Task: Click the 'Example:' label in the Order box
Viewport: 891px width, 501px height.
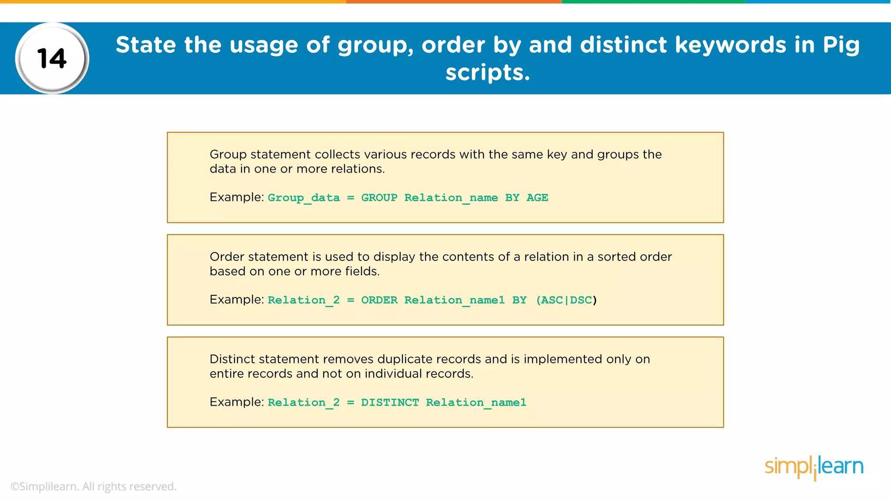Action: 237,300
